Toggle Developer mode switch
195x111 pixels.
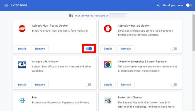click(x=189, y=5)
